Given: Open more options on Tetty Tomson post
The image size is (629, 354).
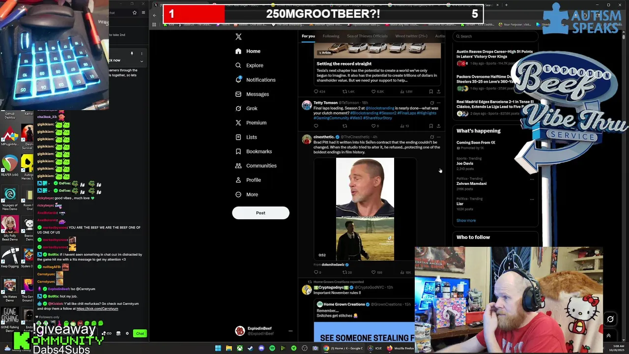Looking at the screenshot, I should pos(438,103).
